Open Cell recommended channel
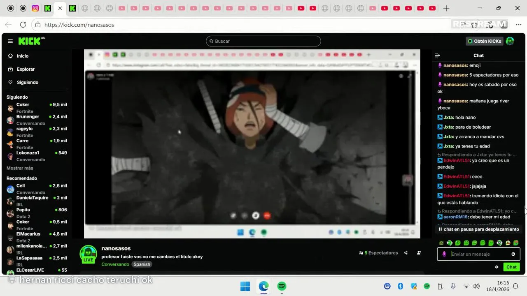Viewport: 527px width, 296px height. click(x=37, y=189)
